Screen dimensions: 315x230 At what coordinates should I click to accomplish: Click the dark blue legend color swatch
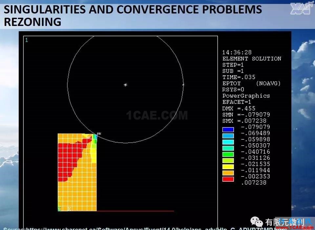coord(228,129)
